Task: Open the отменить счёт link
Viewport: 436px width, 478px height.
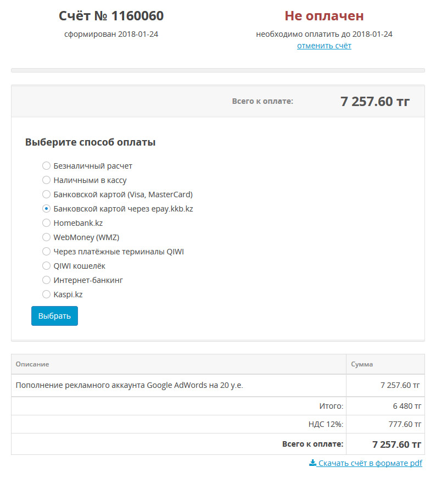Action: point(324,46)
